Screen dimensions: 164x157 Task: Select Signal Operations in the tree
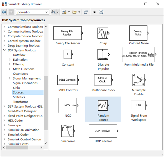tap(25, 83)
